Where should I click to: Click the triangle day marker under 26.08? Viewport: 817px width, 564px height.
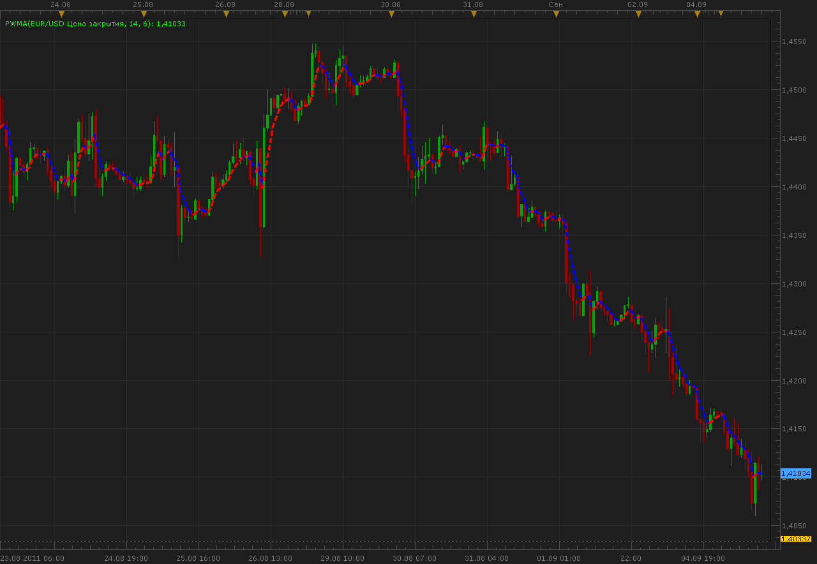coord(225,13)
